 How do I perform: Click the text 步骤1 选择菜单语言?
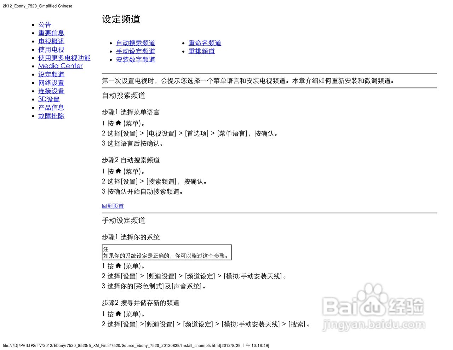click(x=131, y=112)
